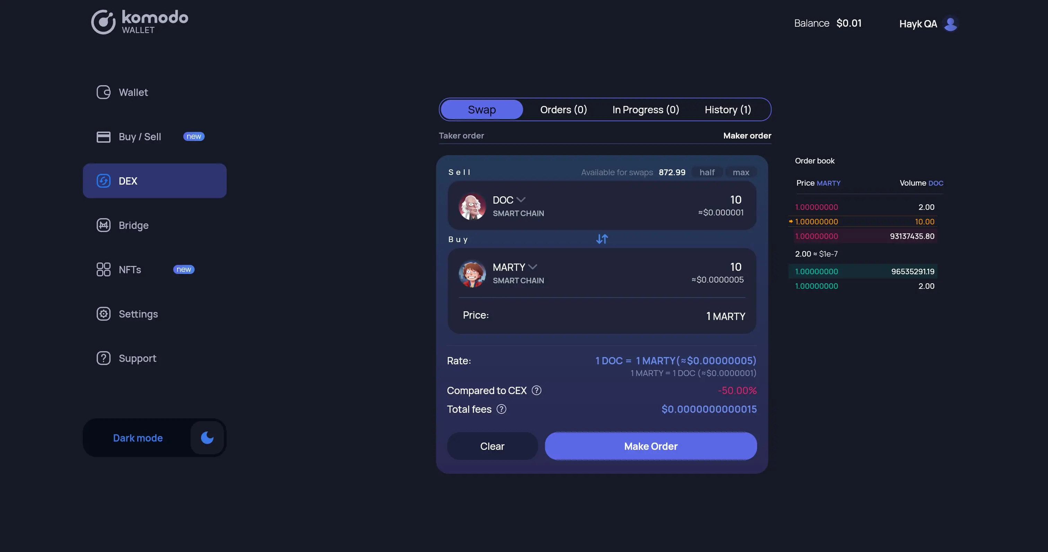Click the half available swap amount
Screen dimensions: 1048x552
(707, 172)
